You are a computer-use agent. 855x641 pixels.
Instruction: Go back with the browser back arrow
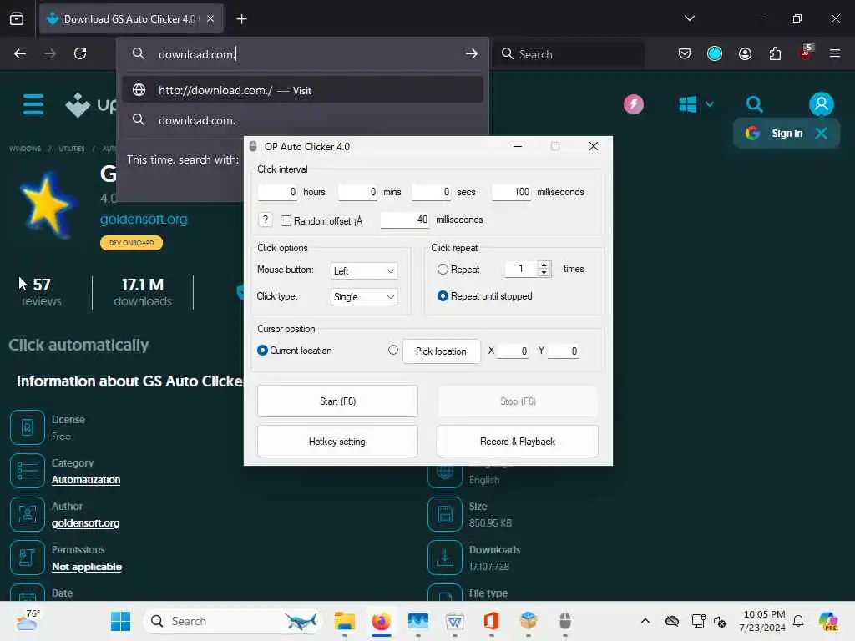(20, 53)
